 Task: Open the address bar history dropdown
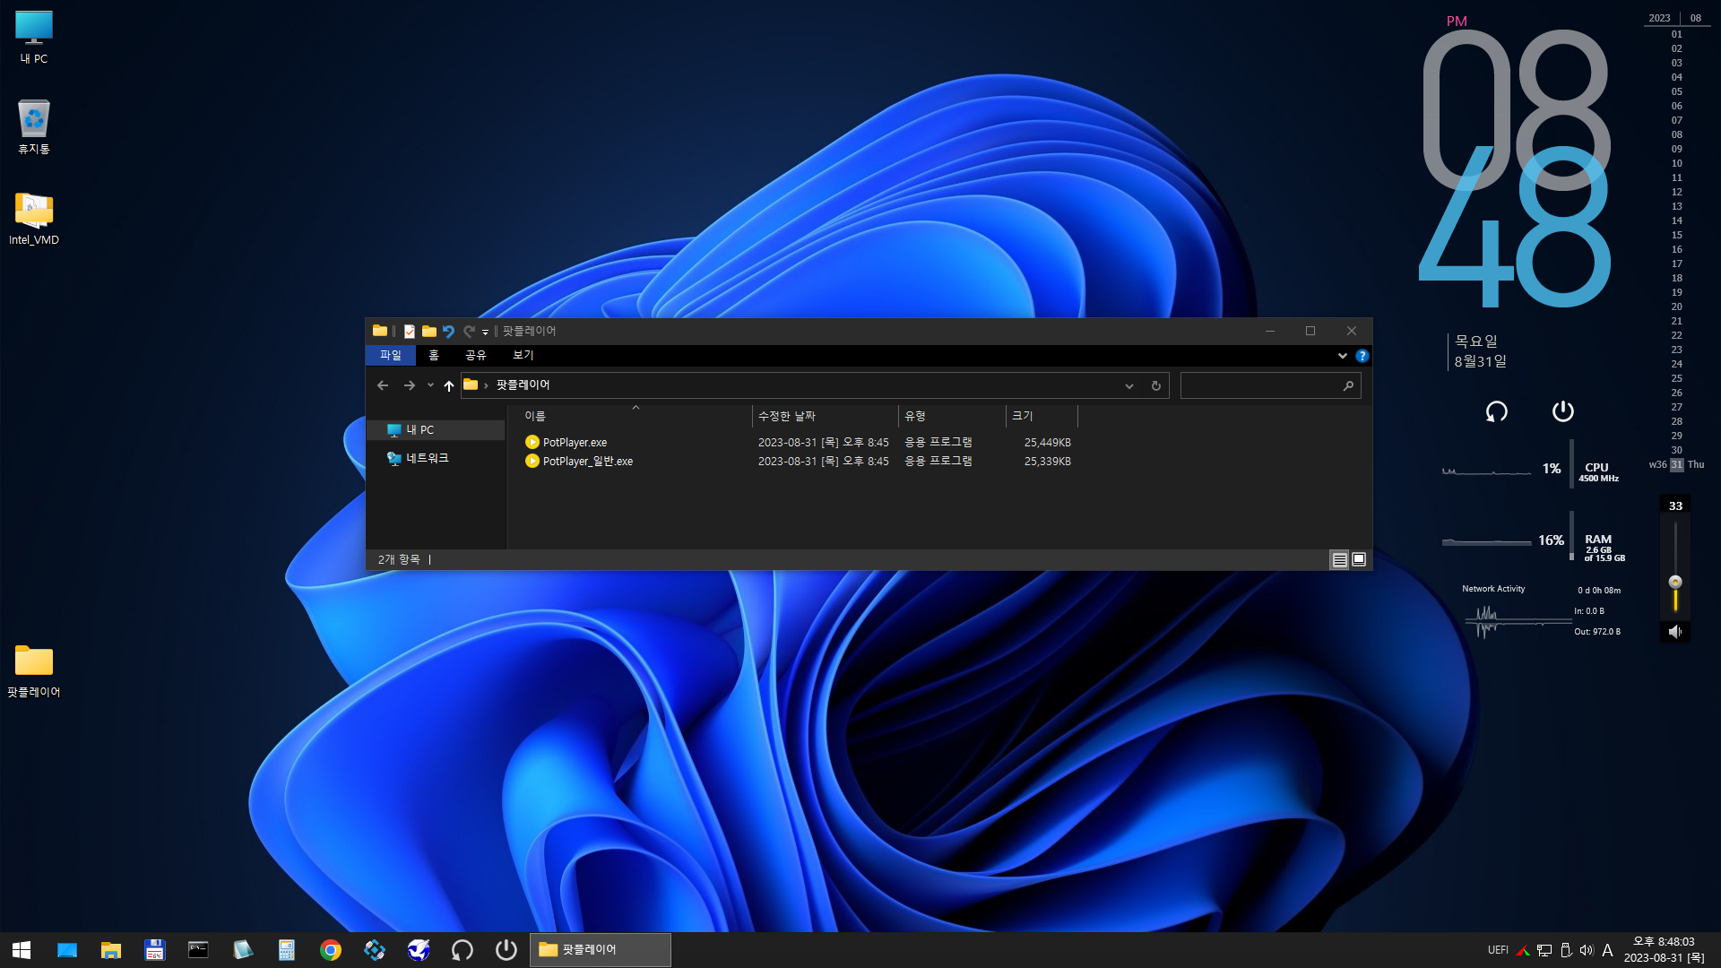click(1129, 385)
